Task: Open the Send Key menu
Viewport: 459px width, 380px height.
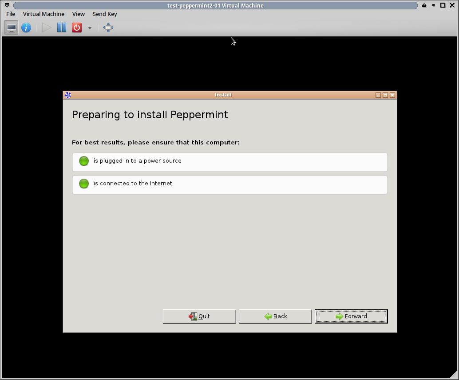Action: (x=105, y=14)
